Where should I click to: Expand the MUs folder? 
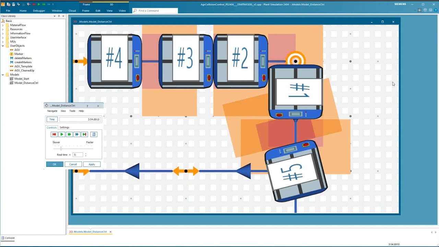pyautogui.click(x=3, y=42)
